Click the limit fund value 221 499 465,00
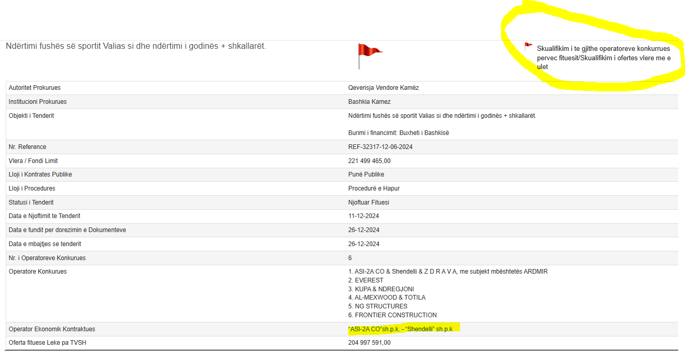The height and width of the screenshot is (351, 685). (x=369, y=161)
